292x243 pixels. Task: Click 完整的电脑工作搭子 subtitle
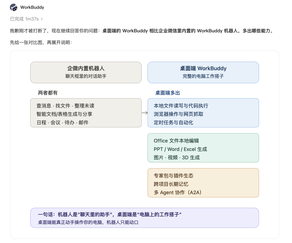(203, 76)
